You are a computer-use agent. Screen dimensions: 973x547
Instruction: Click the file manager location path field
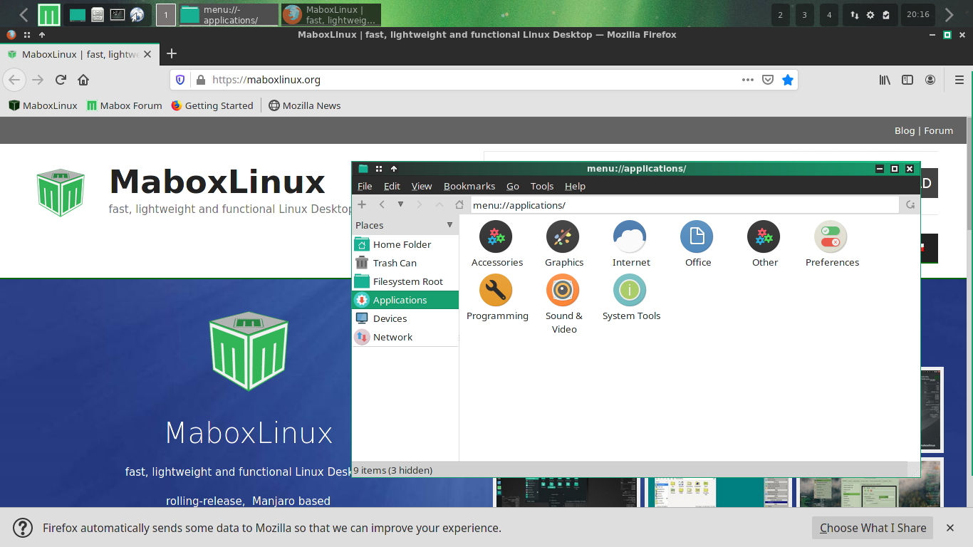(685, 205)
